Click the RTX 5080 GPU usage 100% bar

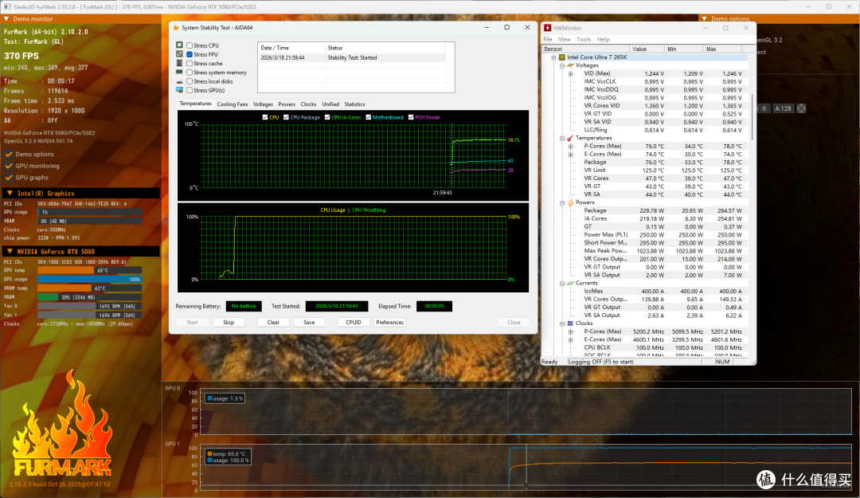89,279
